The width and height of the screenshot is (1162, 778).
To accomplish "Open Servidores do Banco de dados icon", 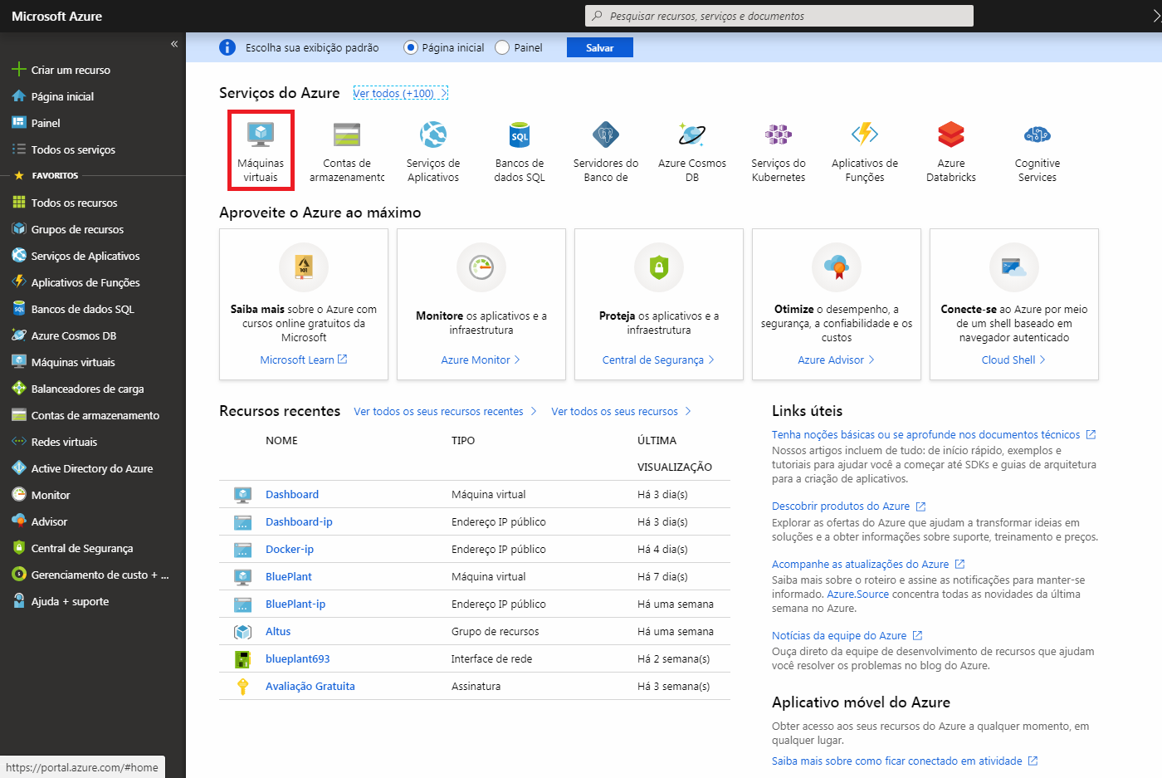I will click(x=606, y=134).
